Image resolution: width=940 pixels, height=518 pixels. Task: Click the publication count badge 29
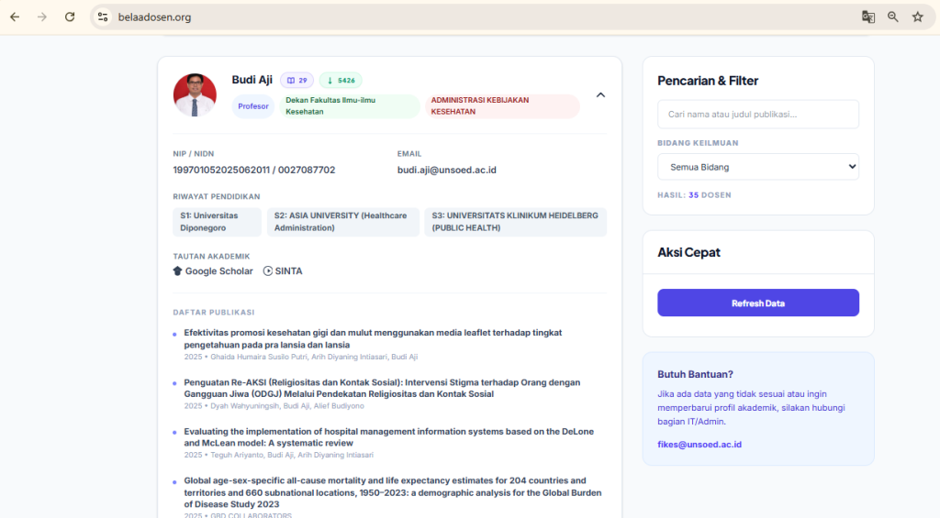(297, 81)
